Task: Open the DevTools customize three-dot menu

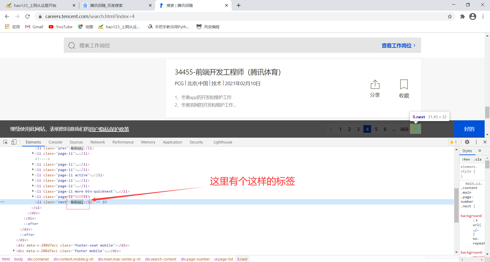Action: point(476,142)
